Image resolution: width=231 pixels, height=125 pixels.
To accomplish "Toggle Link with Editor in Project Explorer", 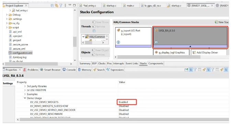I will [x=56, y=5].
